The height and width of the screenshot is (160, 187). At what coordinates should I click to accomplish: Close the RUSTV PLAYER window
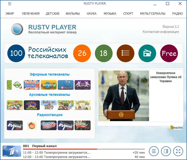(x=180, y=4)
